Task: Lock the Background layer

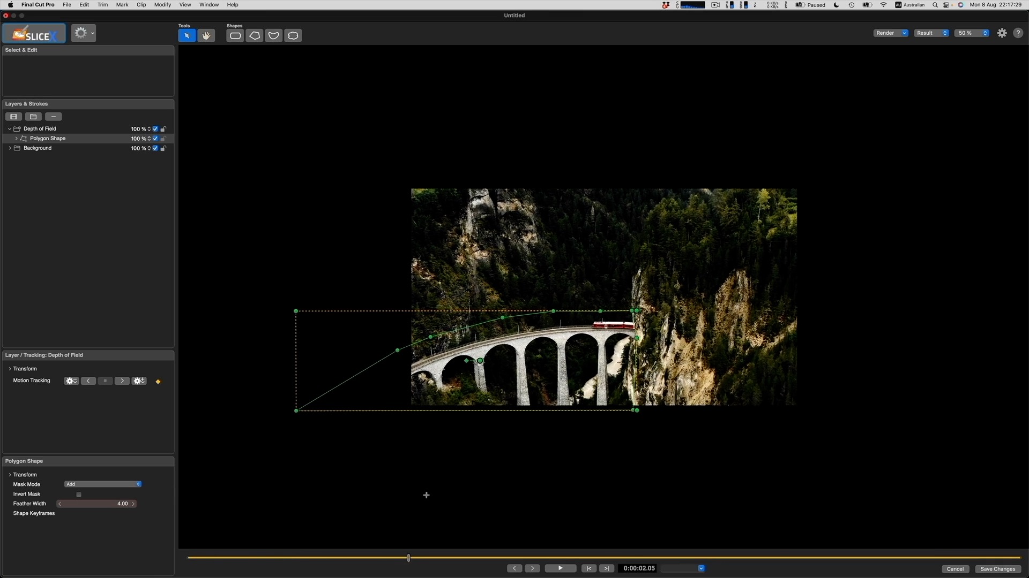Action: (163, 148)
